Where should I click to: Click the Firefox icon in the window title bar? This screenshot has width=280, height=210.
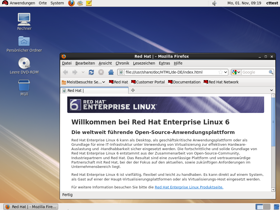64,56
